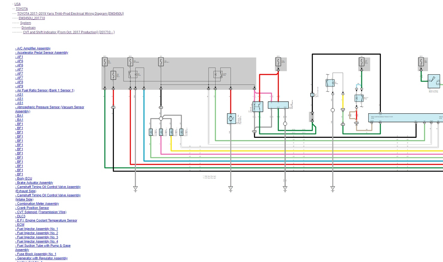Click injector wire junction circle in diagram

click(161, 118)
